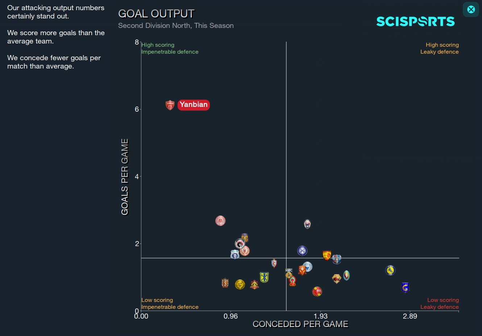Image resolution: width=482 pixels, height=336 pixels.
Task: Select the Yanbian club badge
Action: (x=170, y=105)
